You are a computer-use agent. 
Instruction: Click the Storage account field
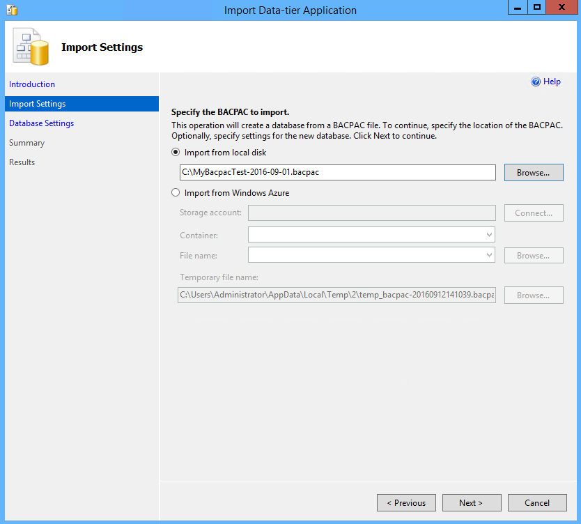click(x=371, y=213)
